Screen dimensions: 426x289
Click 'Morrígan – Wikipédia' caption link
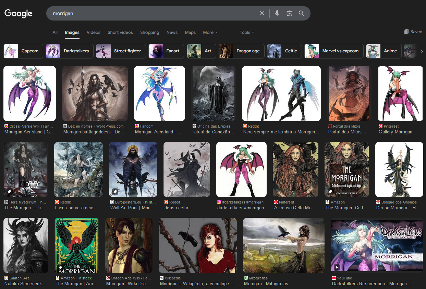click(x=196, y=284)
